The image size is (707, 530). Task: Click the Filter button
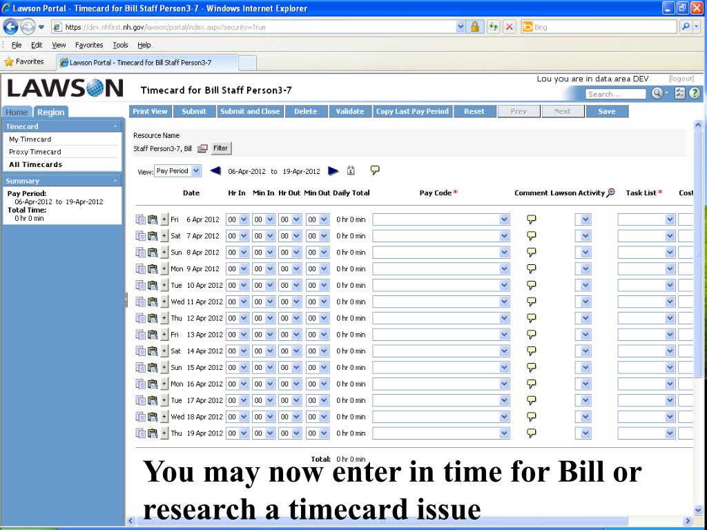220,148
